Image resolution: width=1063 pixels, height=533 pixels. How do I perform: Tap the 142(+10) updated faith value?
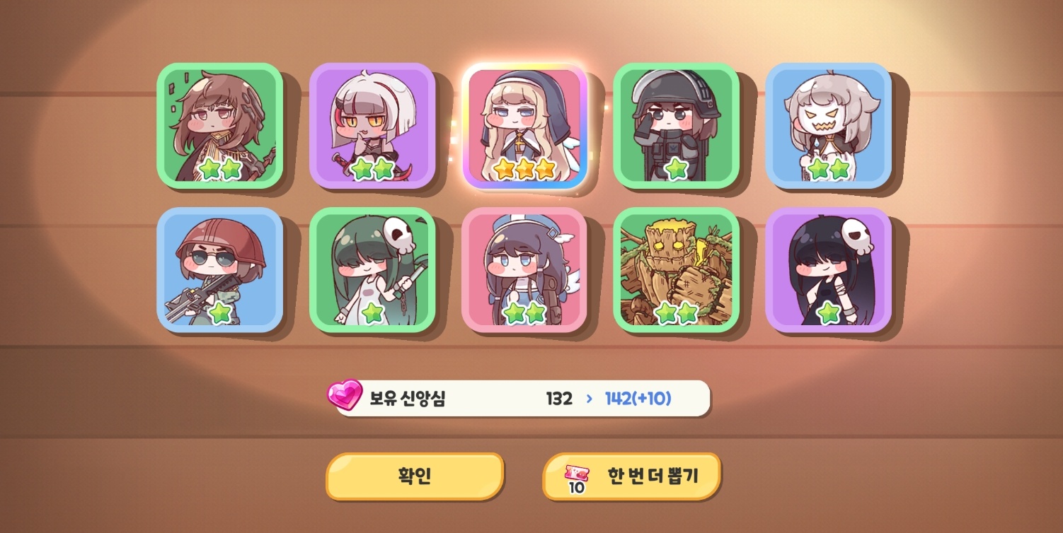[x=638, y=399]
